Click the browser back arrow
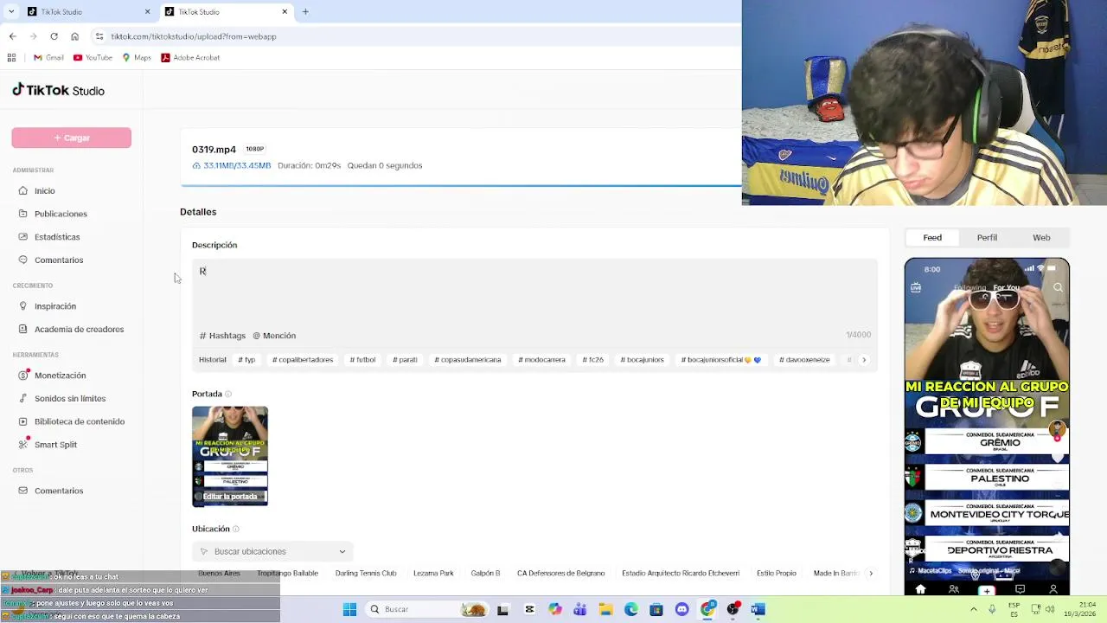 (12, 36)
